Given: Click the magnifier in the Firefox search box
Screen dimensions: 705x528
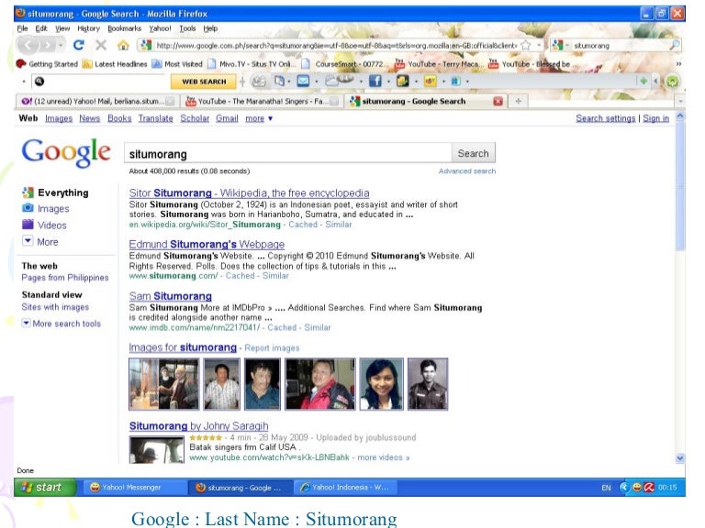Looking at the screenshot, I should coord(675,45).
